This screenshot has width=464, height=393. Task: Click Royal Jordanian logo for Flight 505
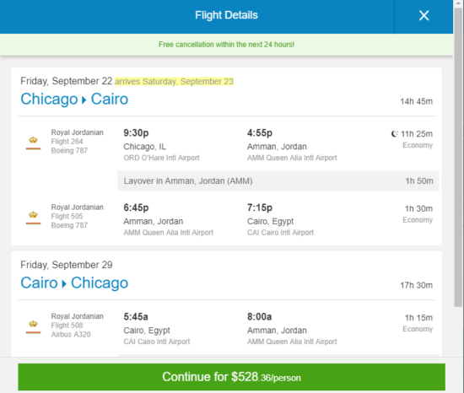pyautogui.click(x=33, y=218)
